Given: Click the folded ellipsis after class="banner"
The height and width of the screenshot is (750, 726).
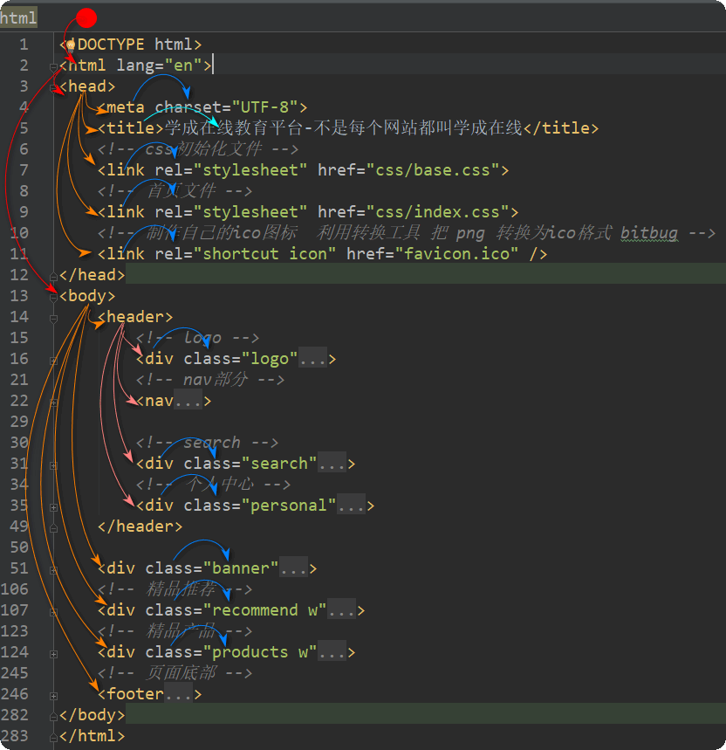Looking at the screenshot, I should [293, 568].
